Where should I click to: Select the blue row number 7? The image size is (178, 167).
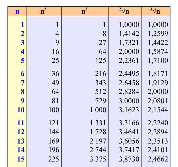click(23, 83)
